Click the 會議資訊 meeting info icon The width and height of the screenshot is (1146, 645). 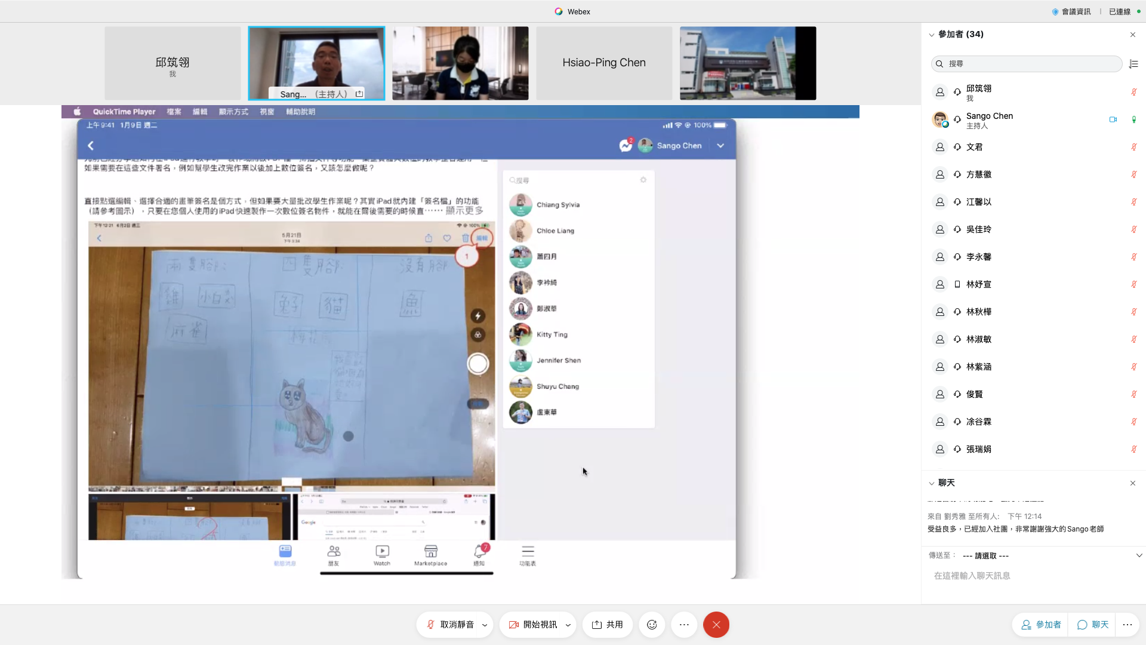(1055, 11)
